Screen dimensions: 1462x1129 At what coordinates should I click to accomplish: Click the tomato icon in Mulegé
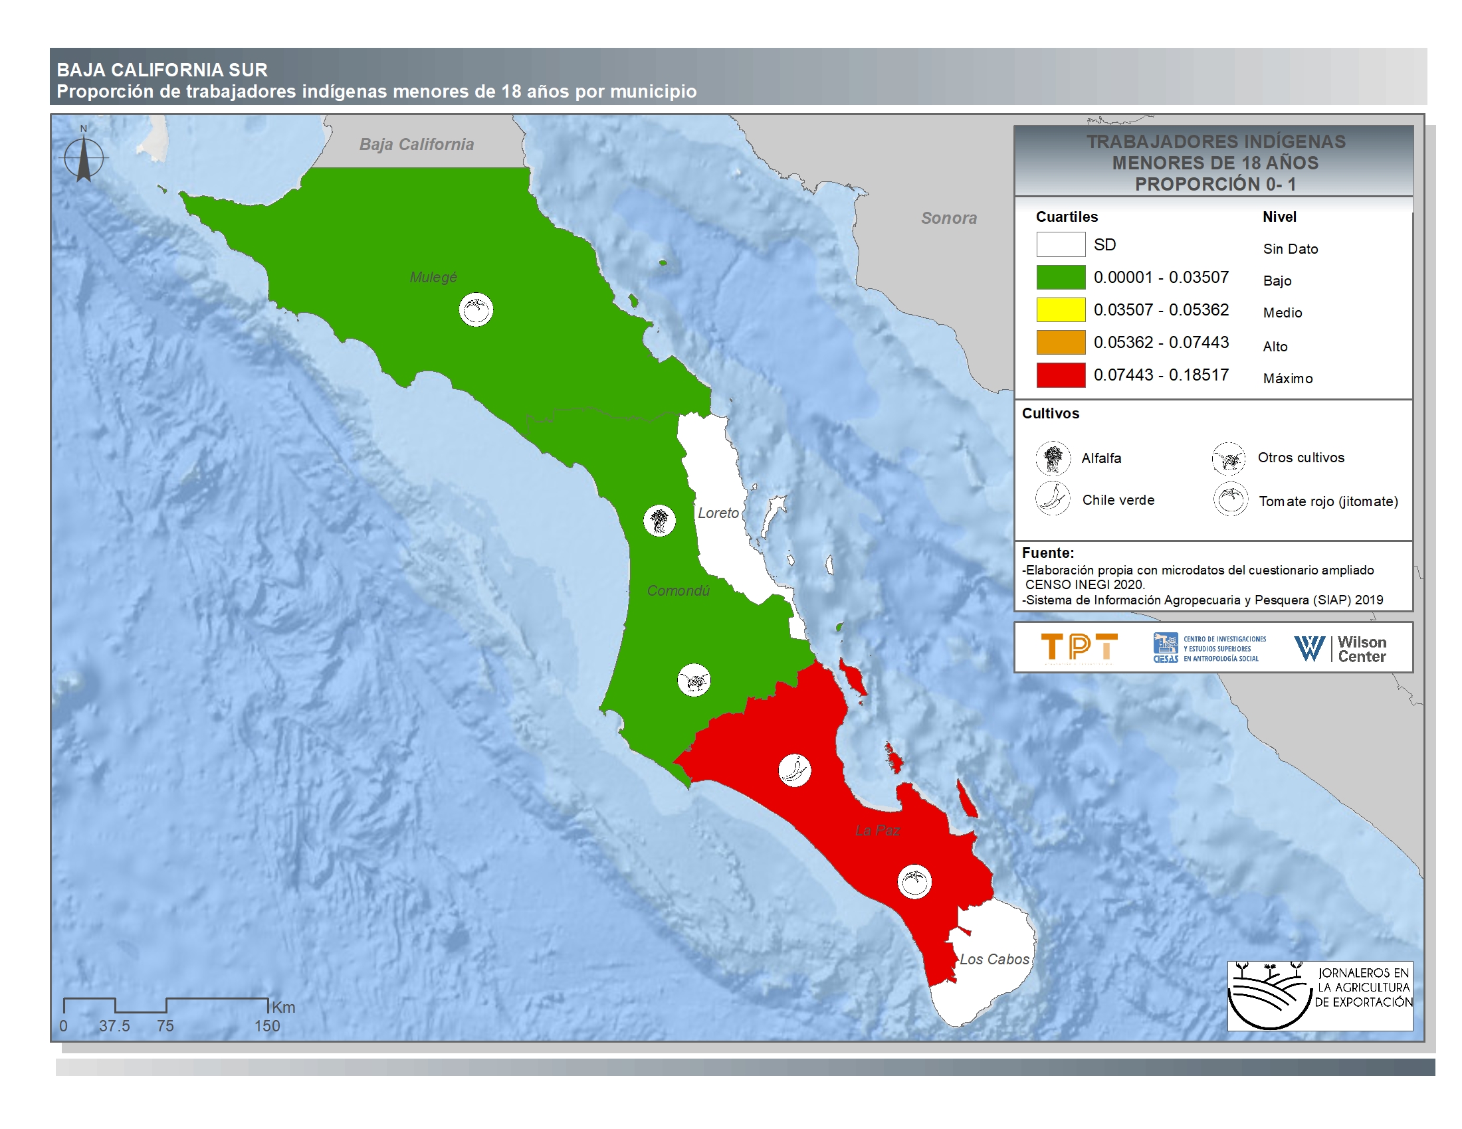476,309
